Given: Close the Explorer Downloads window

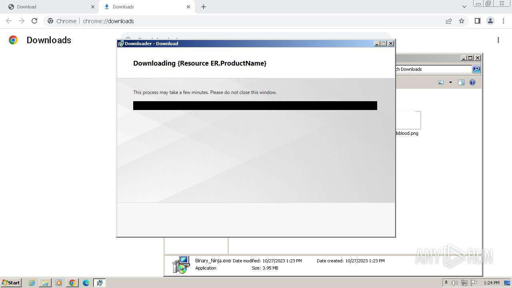Looking at the screenshot, I should click(478, 58).
